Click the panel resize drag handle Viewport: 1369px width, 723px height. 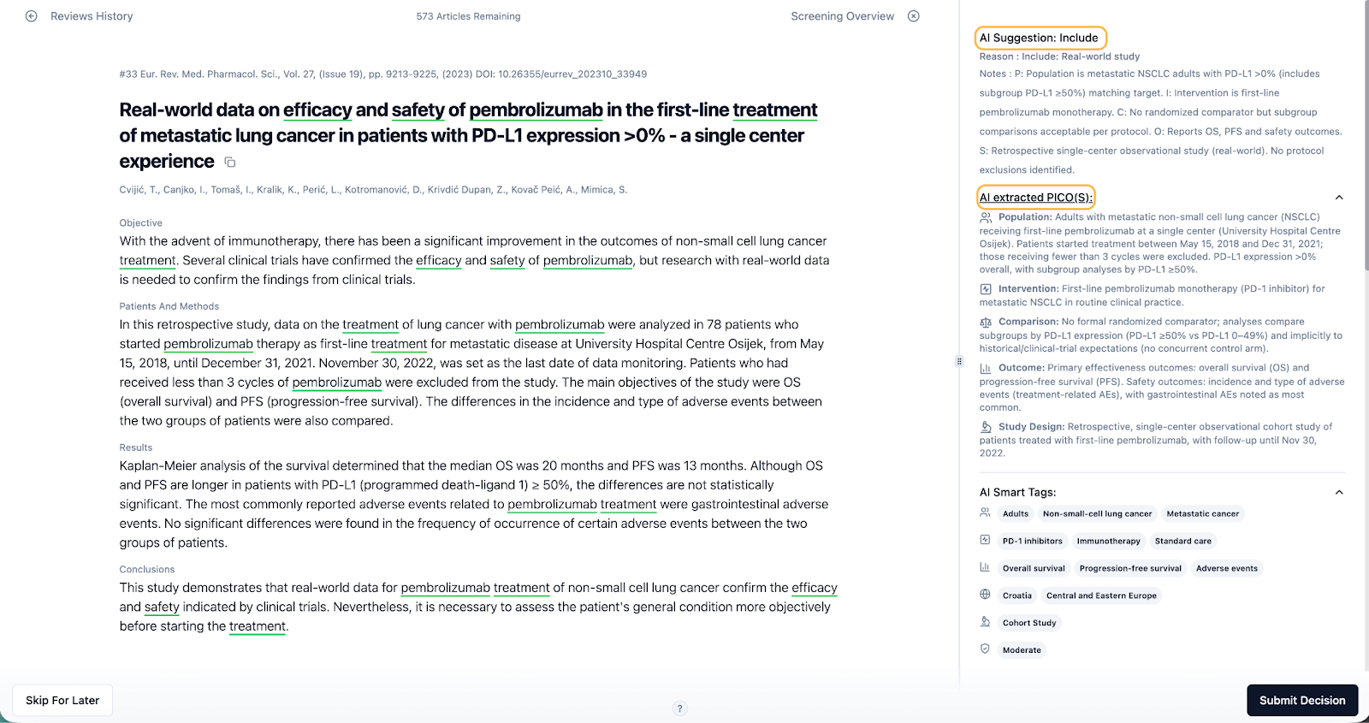tap(959, 362)
